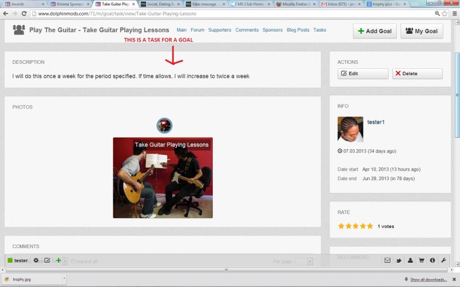Switch to the Browse Sponsors tab
The height and width of the screenshot is (287, 460).
[x=70, y=4]
